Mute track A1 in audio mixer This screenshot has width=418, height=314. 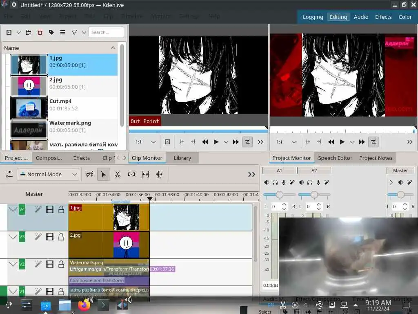[x=266, y=182]
